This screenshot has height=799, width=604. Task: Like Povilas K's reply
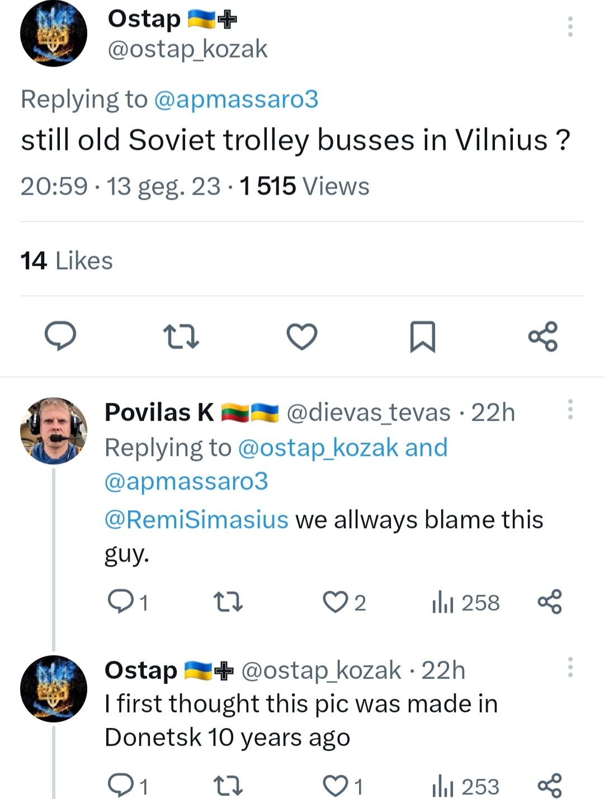tap(336, 602)
